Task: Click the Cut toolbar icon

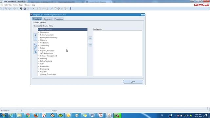Action: tap(34, 9)
